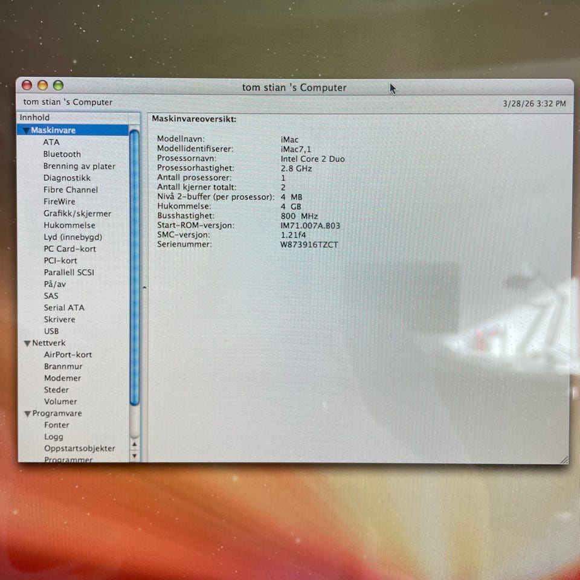Click the iMac7,1 model identifier value
Screen dimensions: 580x580
[296, 149]
